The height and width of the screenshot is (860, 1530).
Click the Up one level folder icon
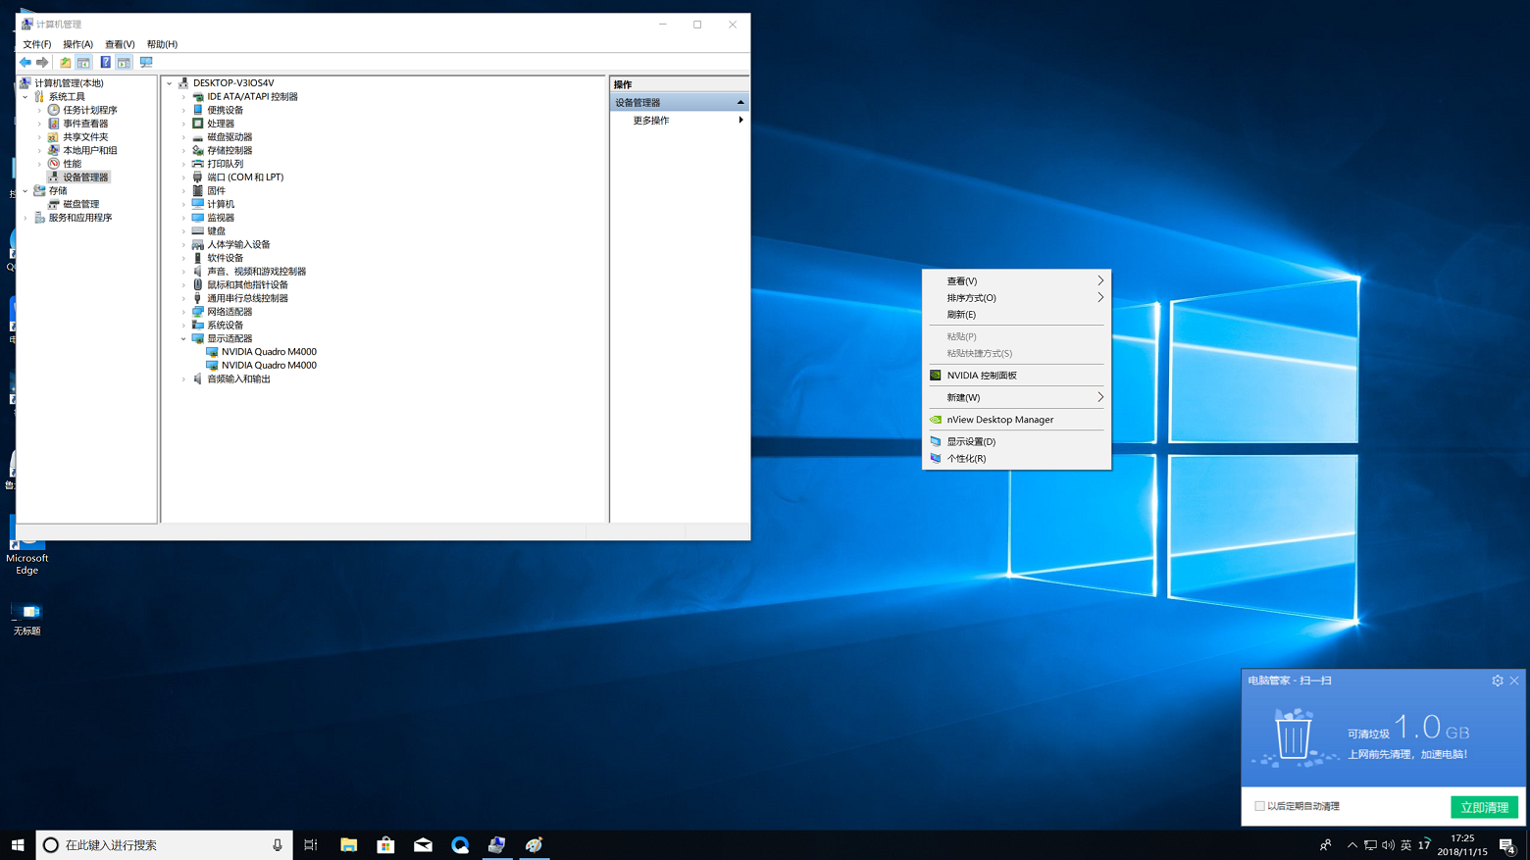coord(66,63)
